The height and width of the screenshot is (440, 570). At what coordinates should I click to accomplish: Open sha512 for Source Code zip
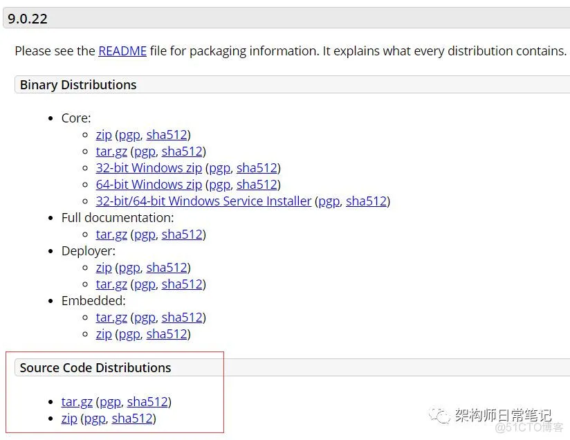pyautogui.click(x=132, y=419)
